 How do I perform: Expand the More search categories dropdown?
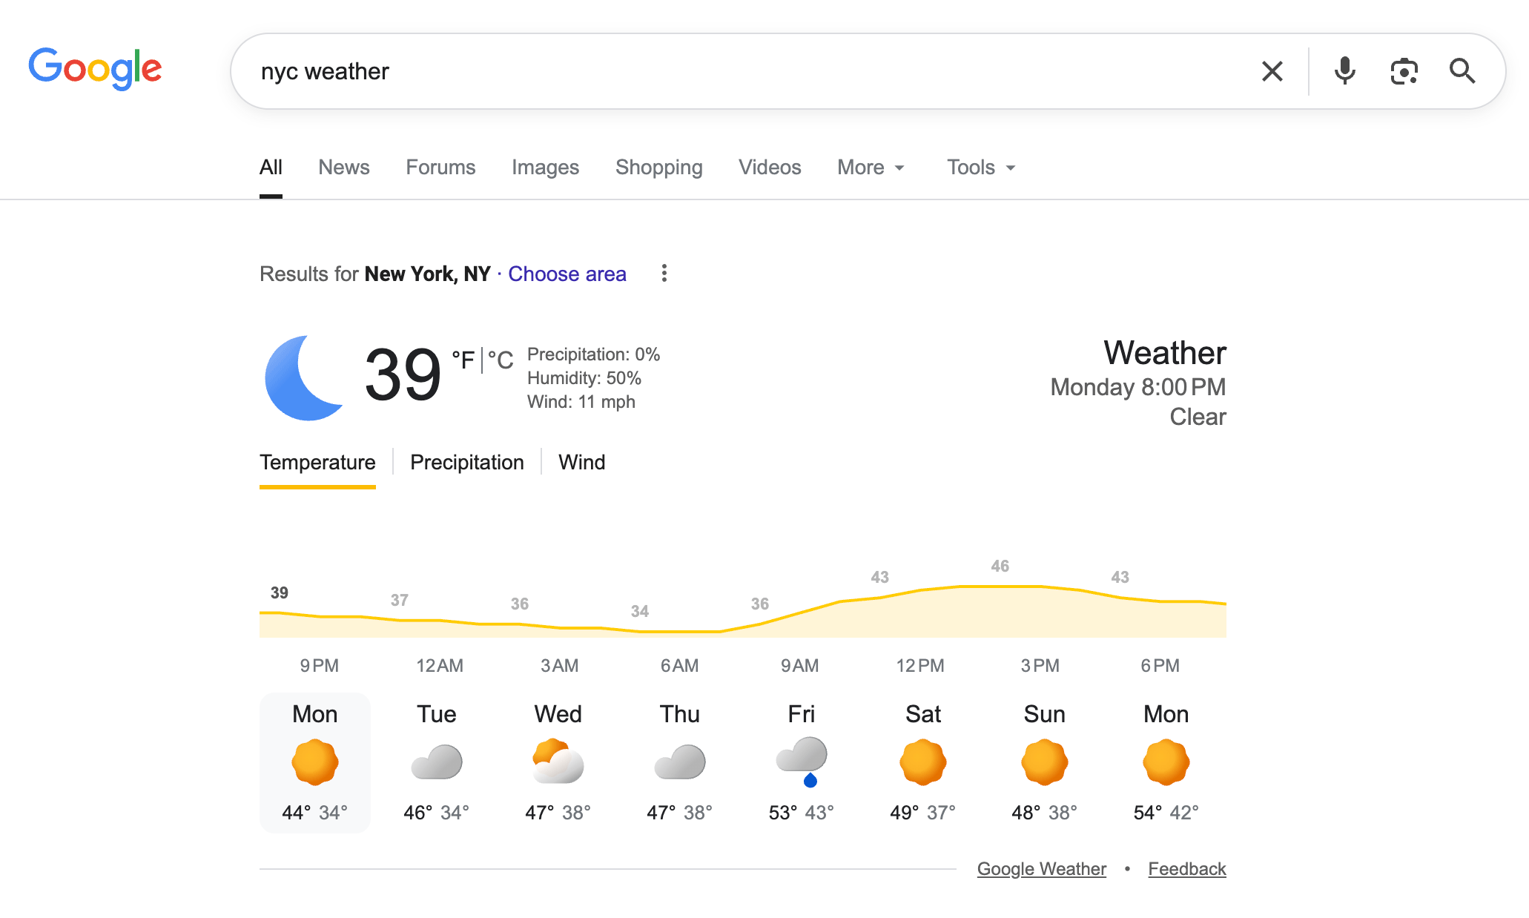tap(871, 167)
